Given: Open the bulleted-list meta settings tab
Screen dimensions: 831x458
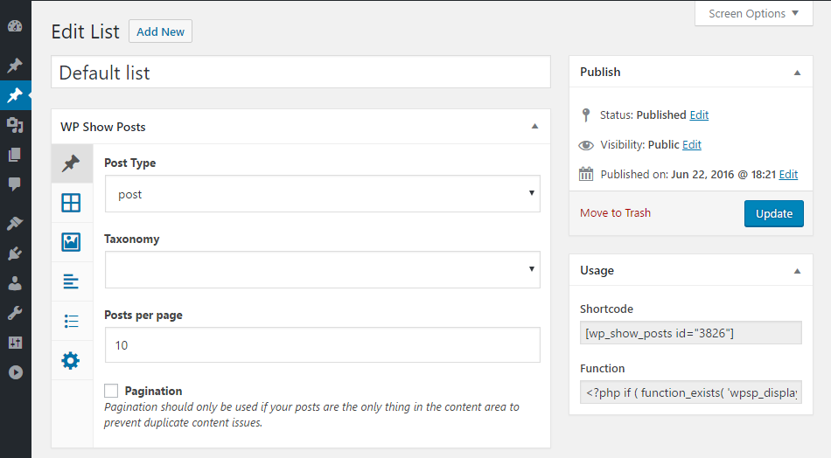Looking at the screenshot, I should click(71, 321).
